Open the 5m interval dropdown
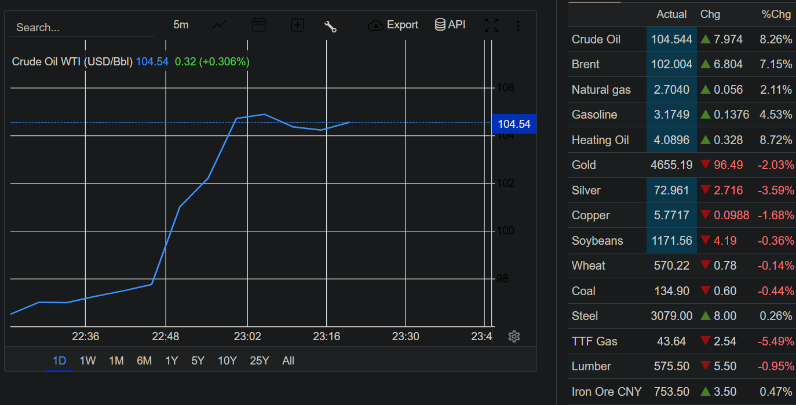 tap(181, 25)
